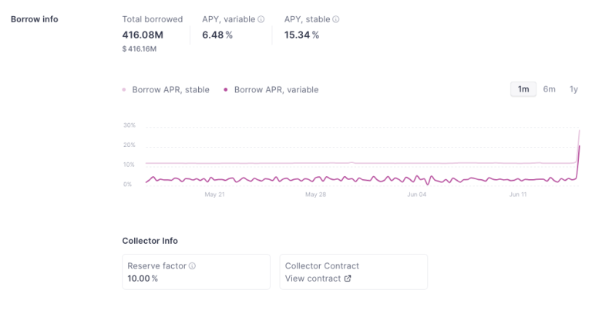This screenshot has width=592, height=310.
Task: Click the Borrow APR, stable legend label
Action: click(170, 90)
